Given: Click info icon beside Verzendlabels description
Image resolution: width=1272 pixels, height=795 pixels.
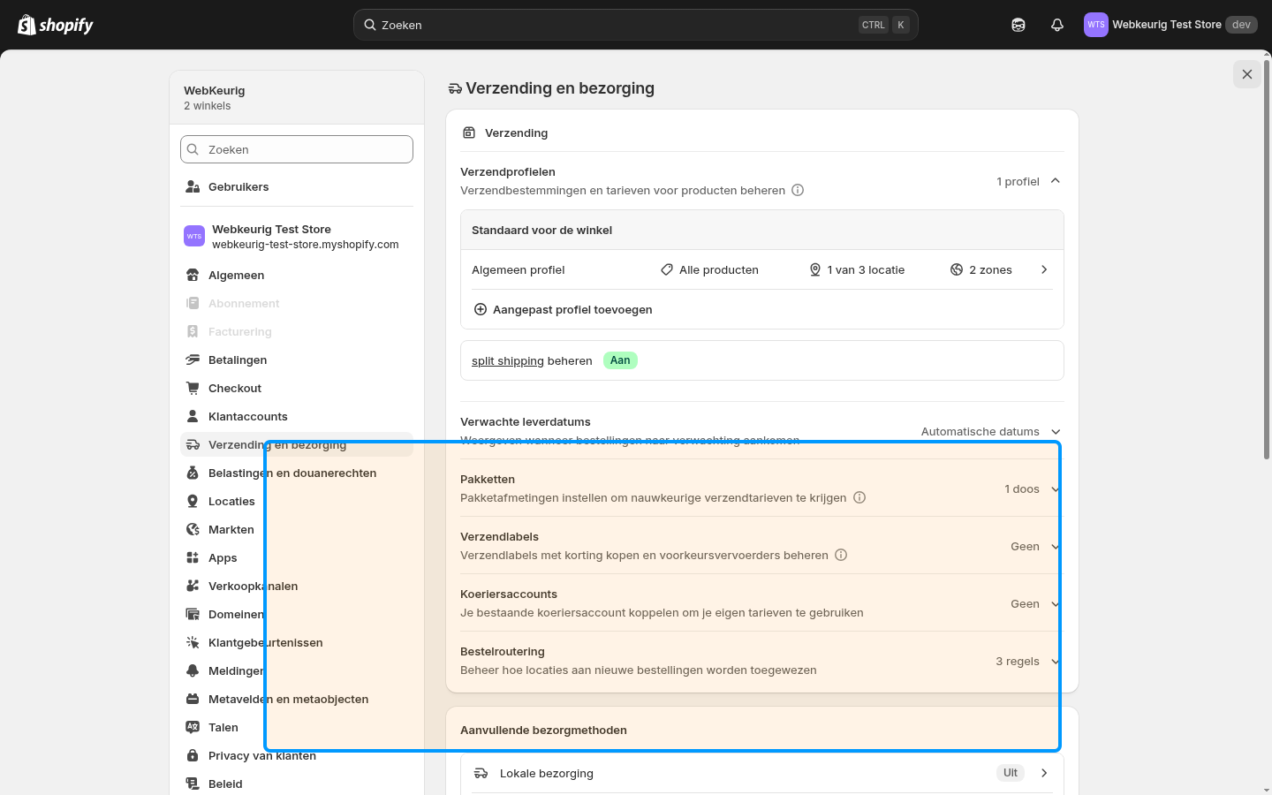Looking at the screenshot, I should pos(841,555).
